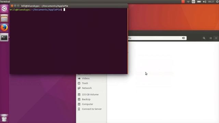Open the Wi-Fi network indicator menu
This screenshot has height=123, width=219.
188,2
